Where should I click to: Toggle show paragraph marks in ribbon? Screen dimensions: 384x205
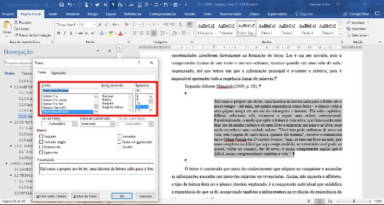(x=189, y=24)
